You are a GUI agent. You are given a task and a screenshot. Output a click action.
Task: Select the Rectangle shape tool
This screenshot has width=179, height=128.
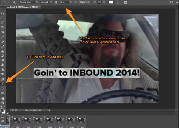pos(3,93)
